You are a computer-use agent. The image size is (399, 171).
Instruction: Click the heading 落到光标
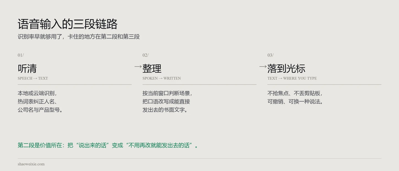point(286,68)
